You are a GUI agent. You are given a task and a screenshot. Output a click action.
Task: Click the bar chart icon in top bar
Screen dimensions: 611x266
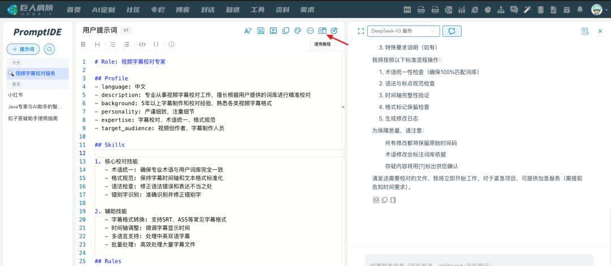462,10
